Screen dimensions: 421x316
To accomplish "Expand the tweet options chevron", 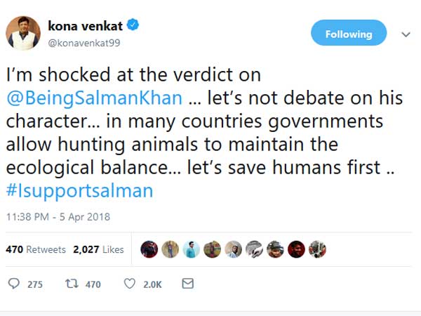I will coord(406,34).
